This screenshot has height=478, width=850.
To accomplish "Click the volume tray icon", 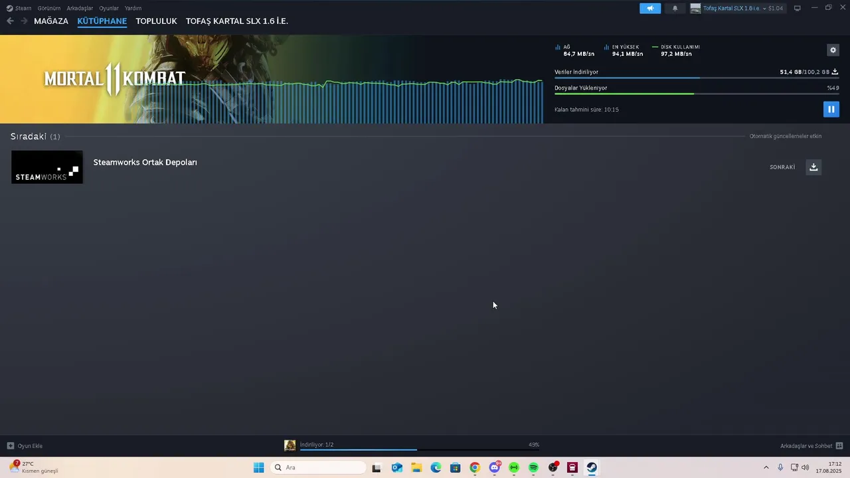I will coord(806,468).
